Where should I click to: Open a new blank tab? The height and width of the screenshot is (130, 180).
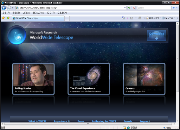point(67,18)
